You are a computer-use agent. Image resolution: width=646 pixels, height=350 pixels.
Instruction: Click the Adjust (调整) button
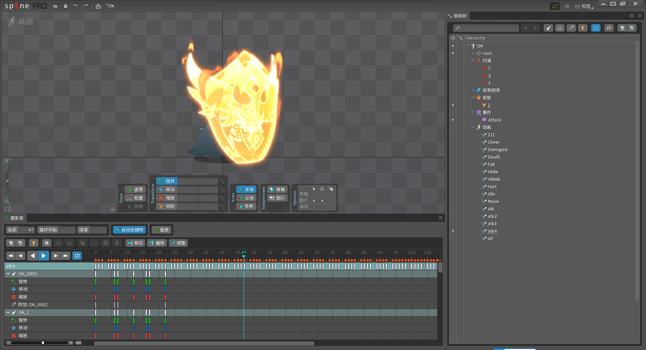(178, 243)
